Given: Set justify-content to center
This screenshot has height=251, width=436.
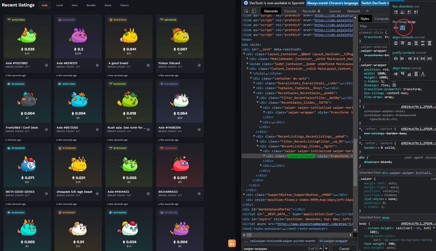Looking at the screenshot, I should click(396, 58).
